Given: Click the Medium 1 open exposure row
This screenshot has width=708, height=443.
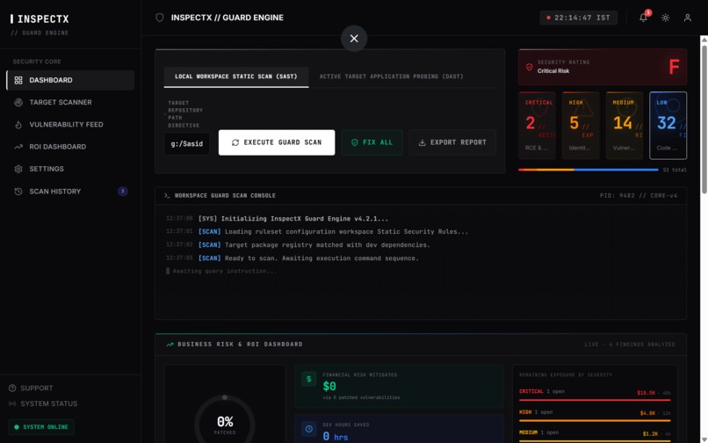Looking at the screenshot, I should pos(595,433).
